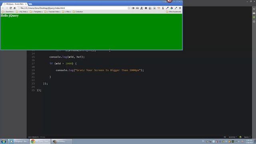Viewport: 256px width, 144px height.
Task: Close the jQuery Events Chrome tab
Action: [26, 4]
